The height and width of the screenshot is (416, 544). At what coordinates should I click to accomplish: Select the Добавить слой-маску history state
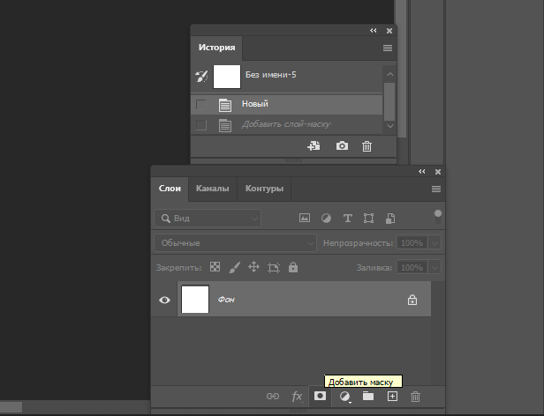(286, 124)
